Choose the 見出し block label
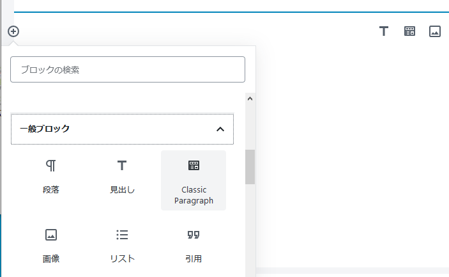The height and width of the screenshot is (277, 449). point(122,190)
